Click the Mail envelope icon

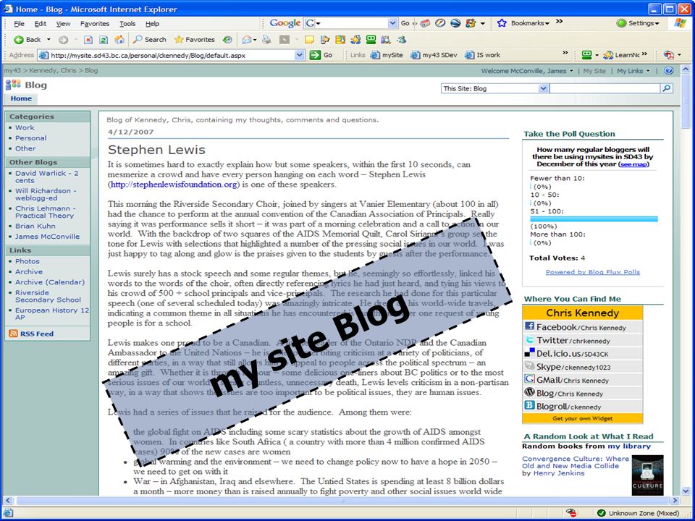[246, 40]
